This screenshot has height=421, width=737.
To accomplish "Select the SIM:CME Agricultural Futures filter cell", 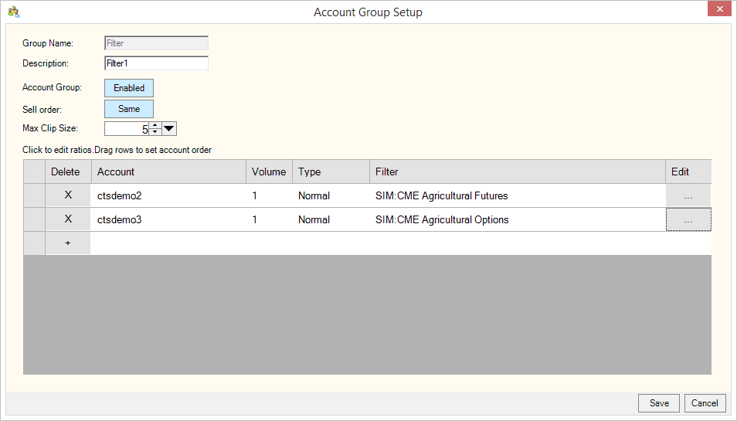I will click(516, 195).
